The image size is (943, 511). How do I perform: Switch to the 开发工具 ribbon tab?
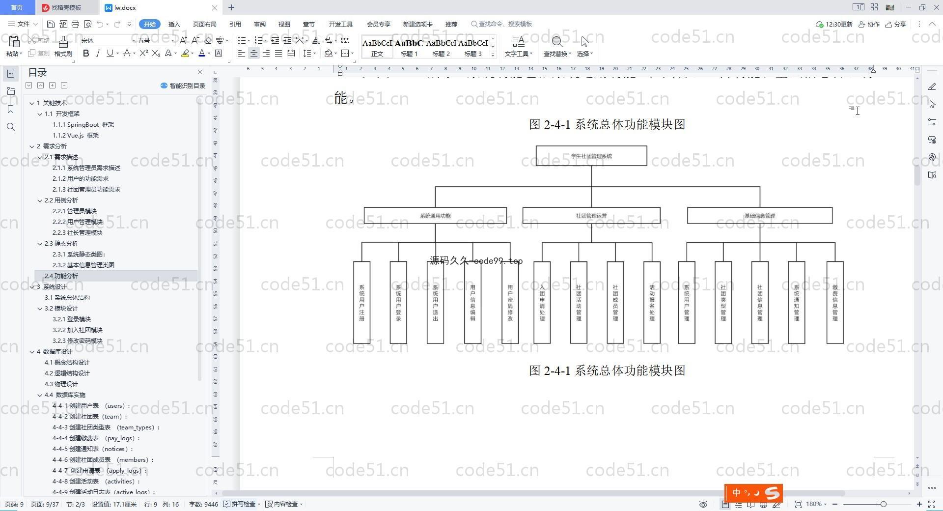[x=340, y=24]
